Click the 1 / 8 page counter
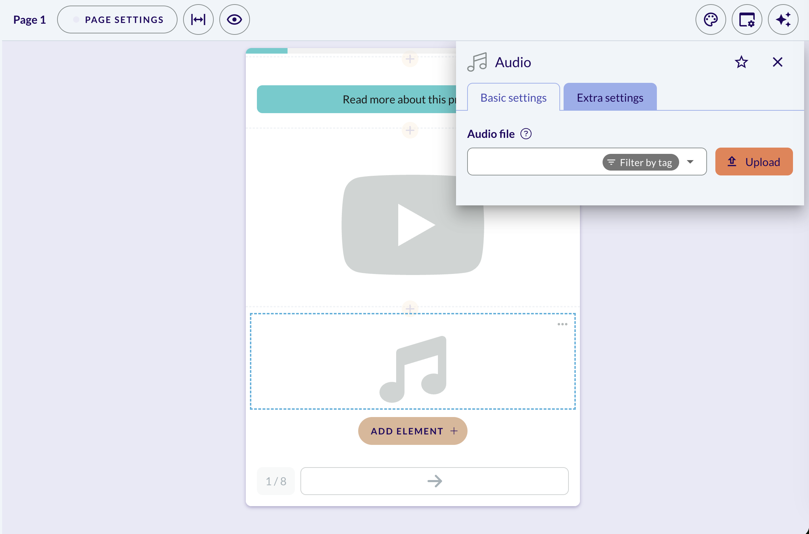This screenshot has height=534, width=809. [276, 481]
